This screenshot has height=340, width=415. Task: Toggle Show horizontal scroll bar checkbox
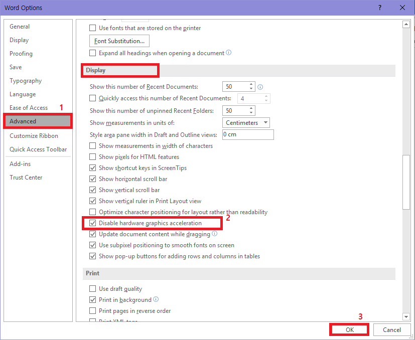click(x=93, y=179)
